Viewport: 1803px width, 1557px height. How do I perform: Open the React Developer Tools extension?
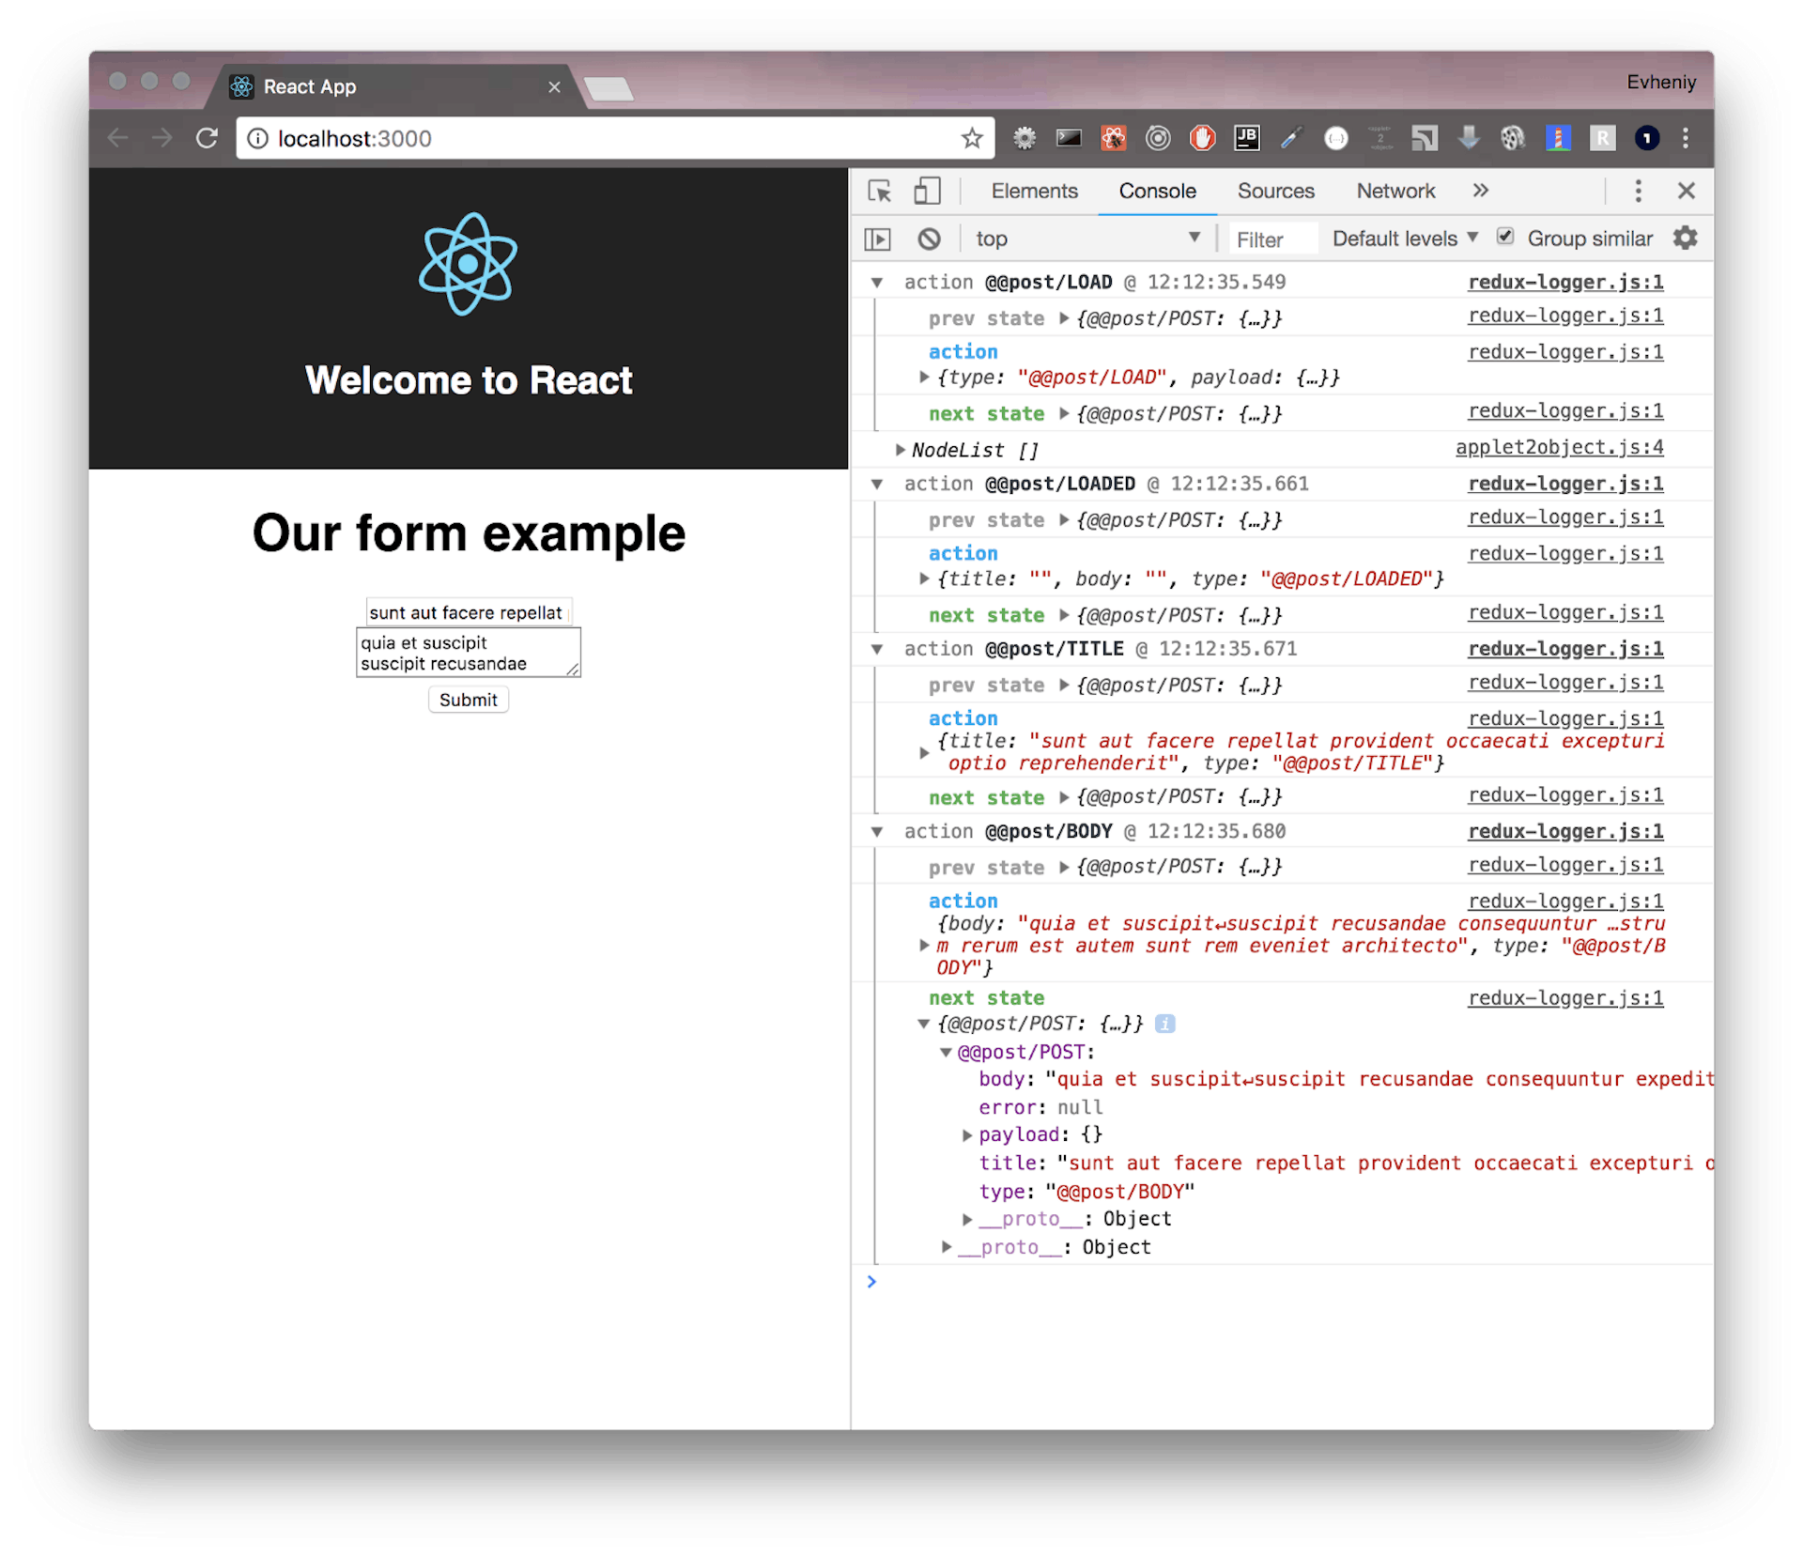click(x=1114, y=138)
